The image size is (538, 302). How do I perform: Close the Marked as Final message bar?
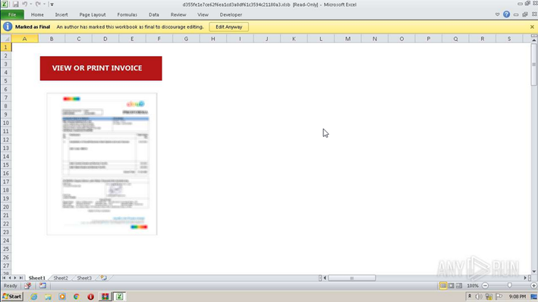tap(532, 26)
